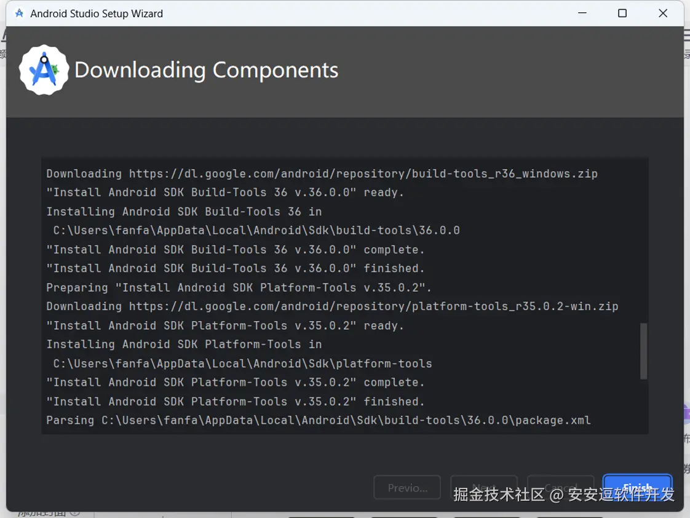Viewport: 690px width, 518px height.
Task: Click the 'Downloading Components' heading
Action: 207,70
